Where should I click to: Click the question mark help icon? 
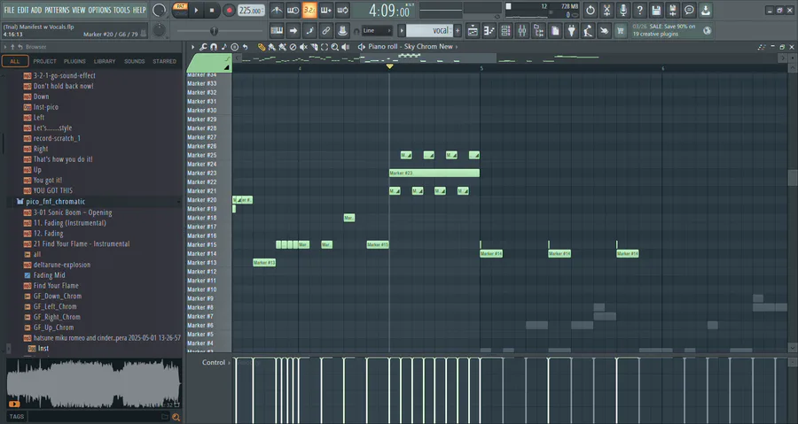639,10
